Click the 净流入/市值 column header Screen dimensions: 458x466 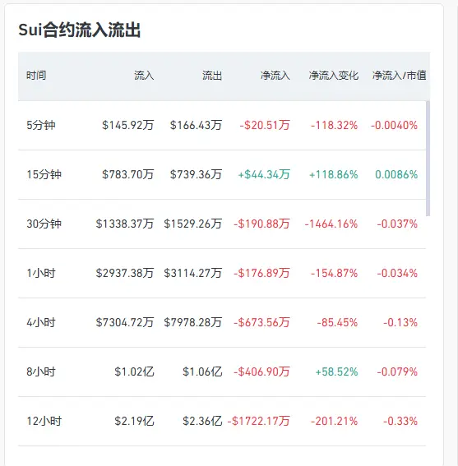[399, 76]
